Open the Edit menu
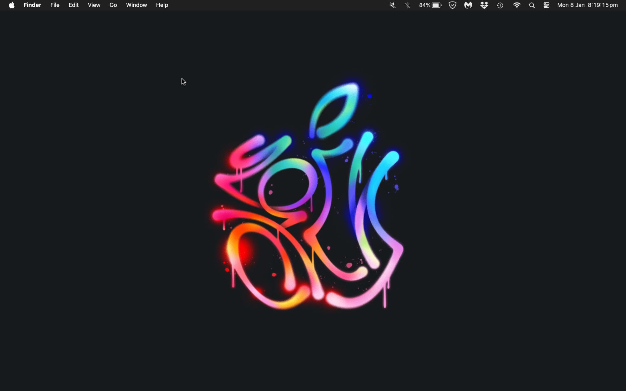Screen dimensions: 626x391 (x=74, y=5)
